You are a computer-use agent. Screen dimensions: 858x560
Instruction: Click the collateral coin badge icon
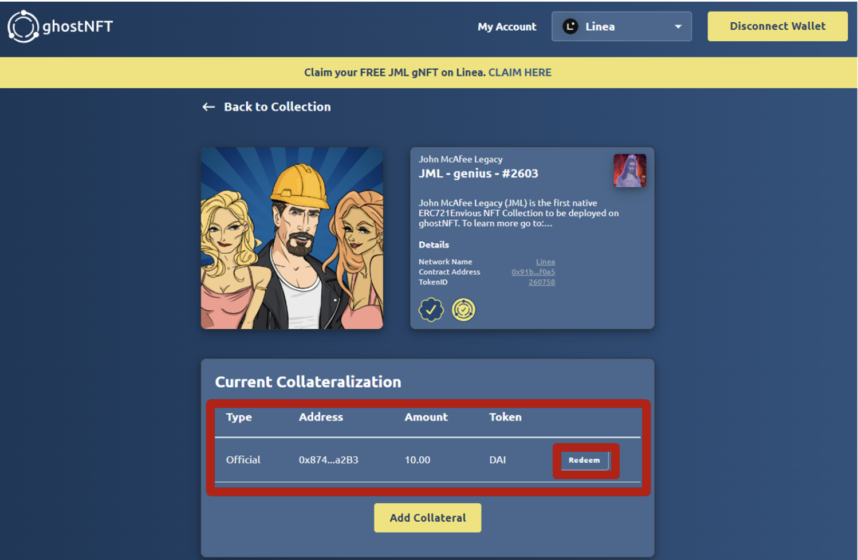pyautogui.click(x=463, y=310)
